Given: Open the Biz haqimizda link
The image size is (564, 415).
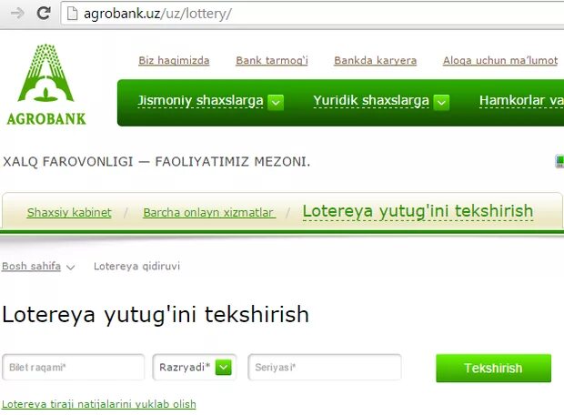Looking at the screenshot, I should [174, 60].
